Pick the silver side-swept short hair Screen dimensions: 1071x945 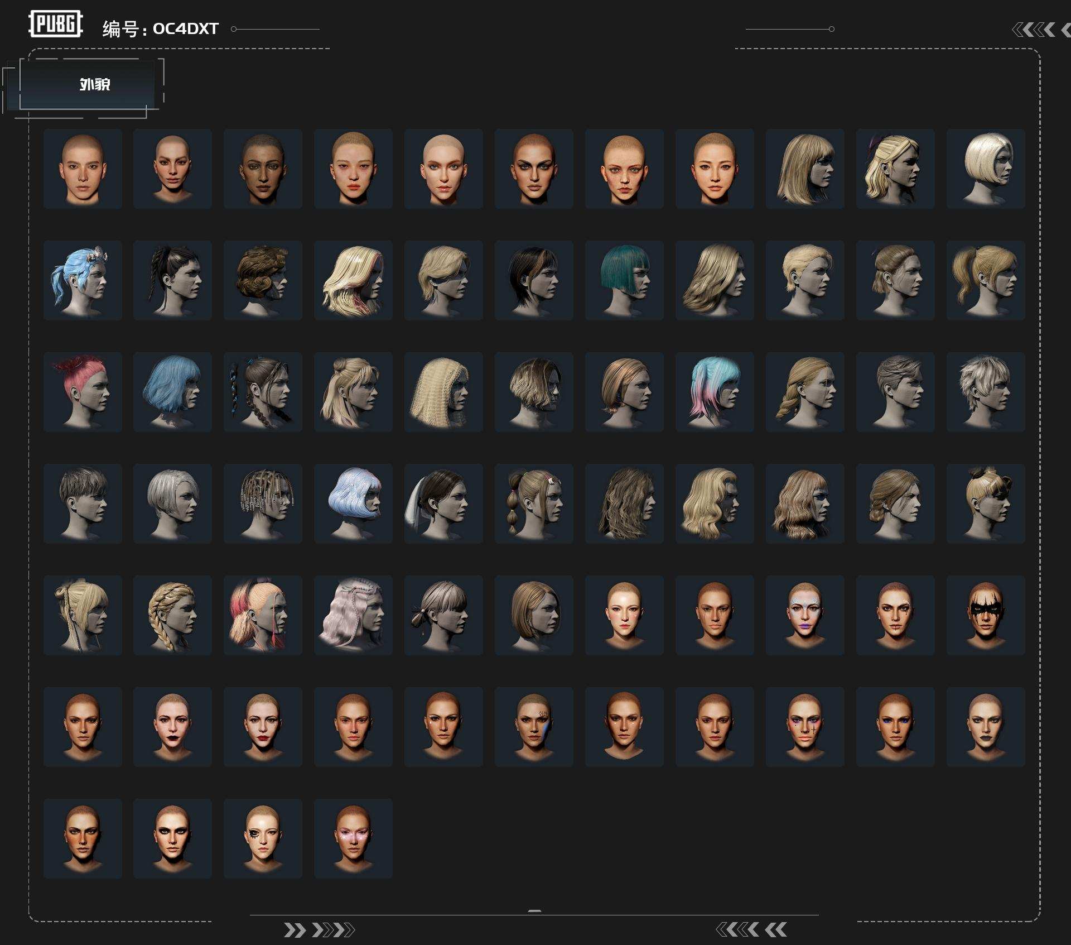(x=172, y=503)
